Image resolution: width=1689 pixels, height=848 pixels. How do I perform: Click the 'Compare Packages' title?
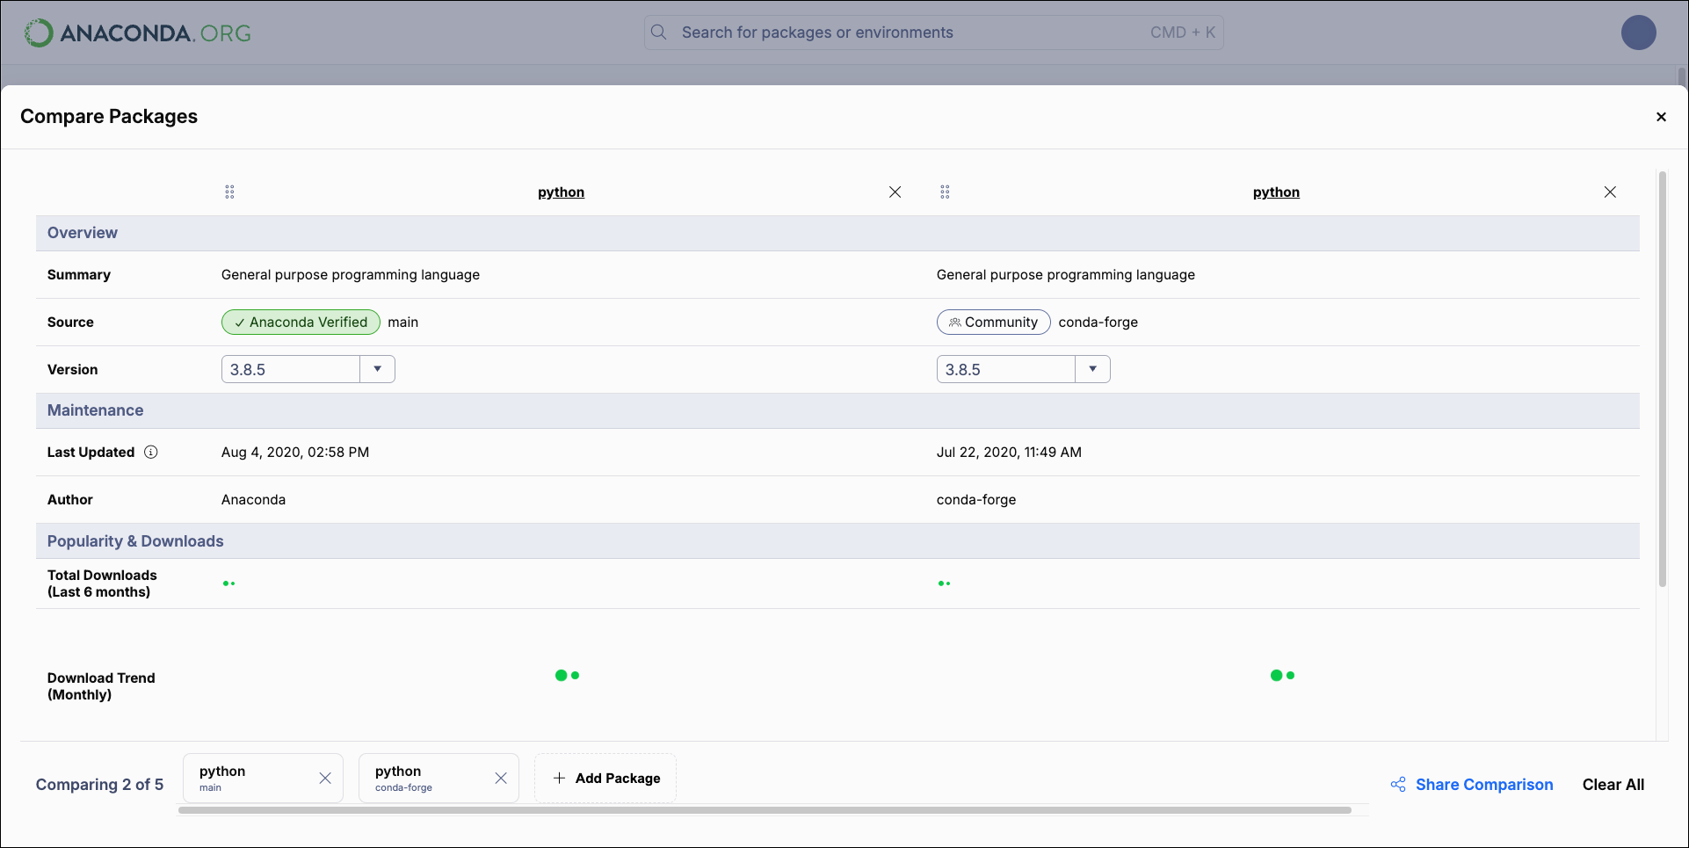109,117
